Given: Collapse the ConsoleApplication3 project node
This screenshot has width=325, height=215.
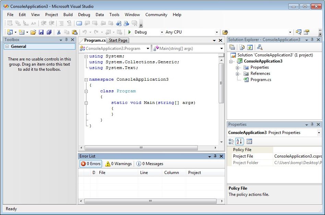Looking at the screenshot, I should coord(231,62).
